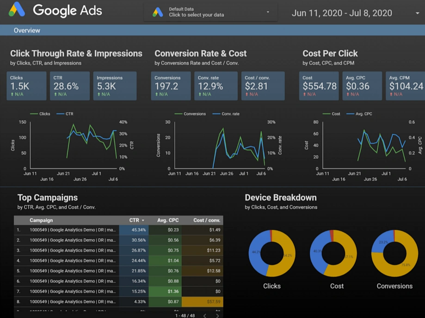Open the date range Jun 11 - Jul 8 picker
The image size is (425, 318).
pos(341,13)
